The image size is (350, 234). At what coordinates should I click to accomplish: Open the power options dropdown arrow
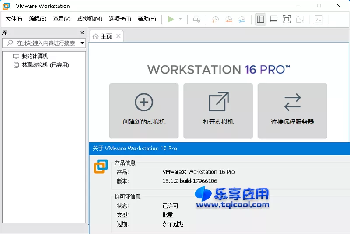tap(180, 19)
